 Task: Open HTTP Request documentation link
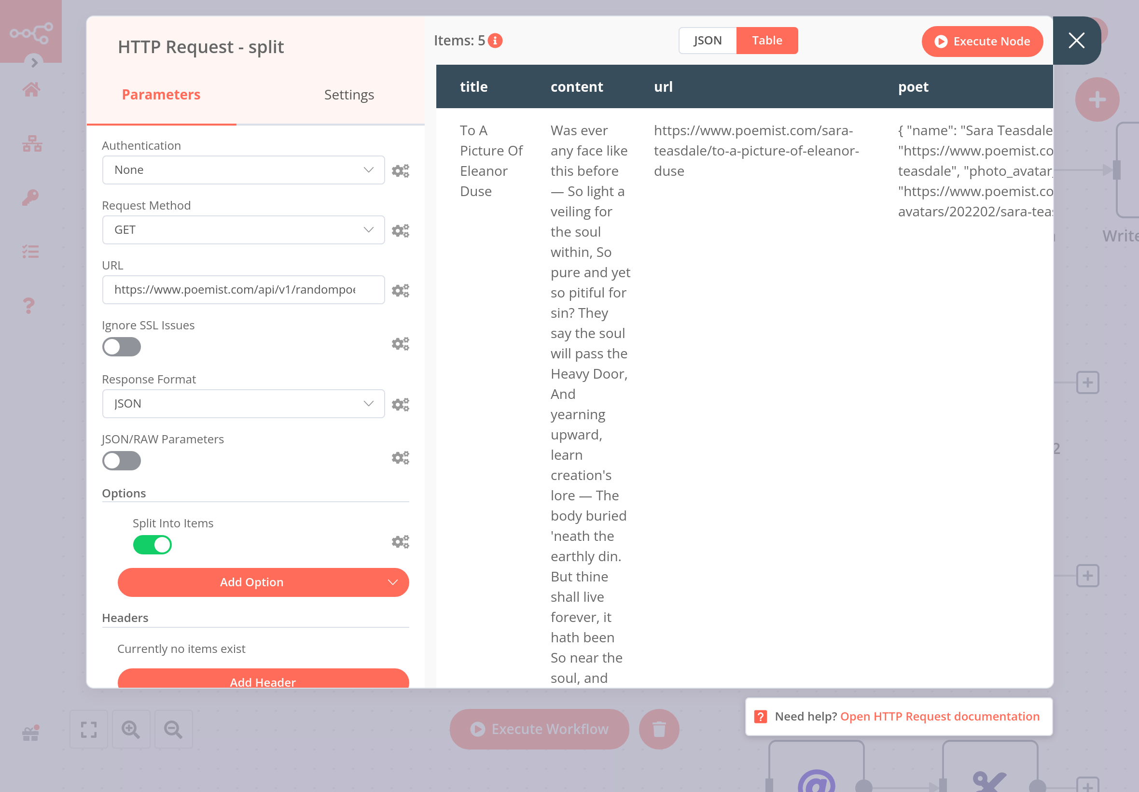coord(939,717)
